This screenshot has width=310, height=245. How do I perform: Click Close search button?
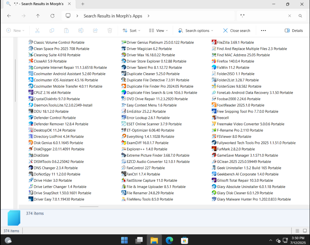(236, 30)
